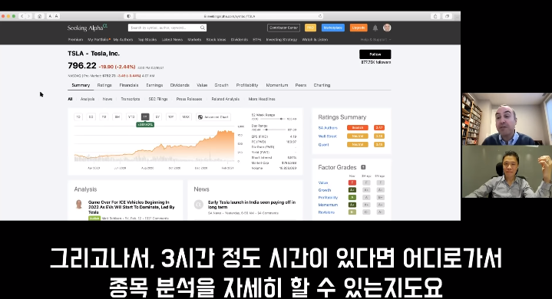
Task: Select the 5D chart range
Action: (x=91, y=117)
